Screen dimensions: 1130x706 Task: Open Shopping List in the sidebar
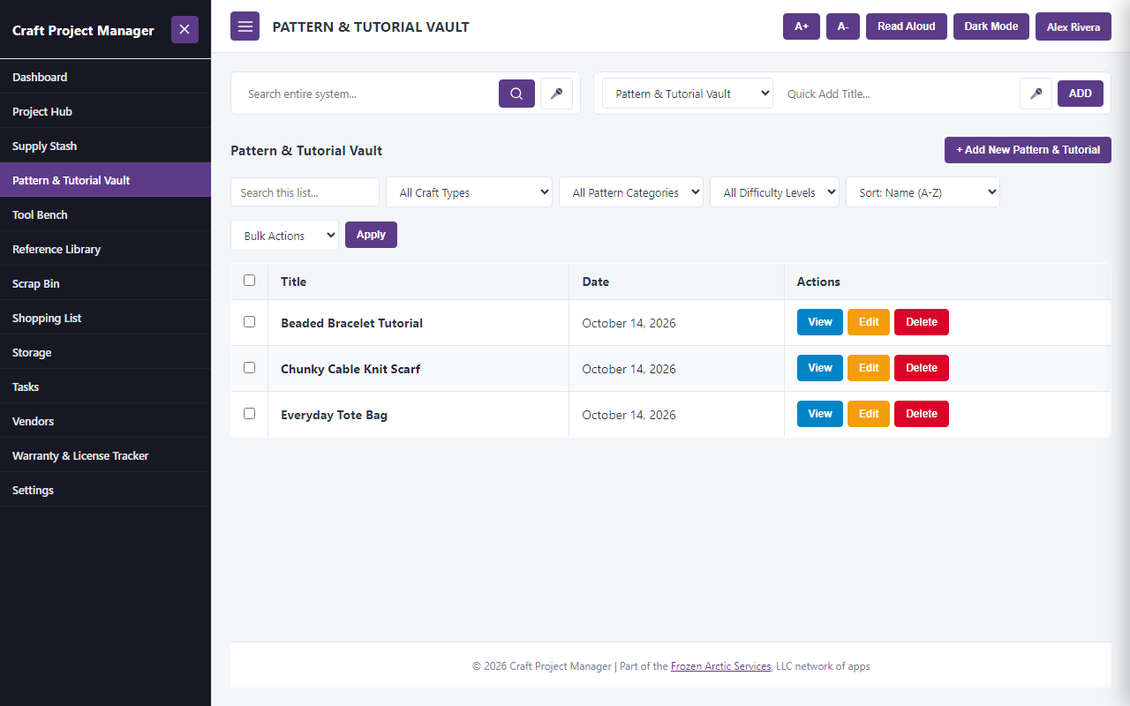pyautogui.click(x=105, y=318)
